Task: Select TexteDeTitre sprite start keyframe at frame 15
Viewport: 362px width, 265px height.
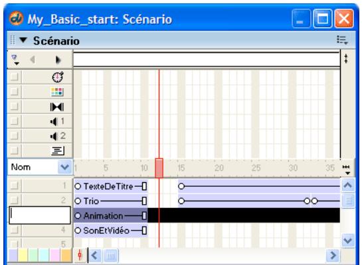Action: coord(181,186)
